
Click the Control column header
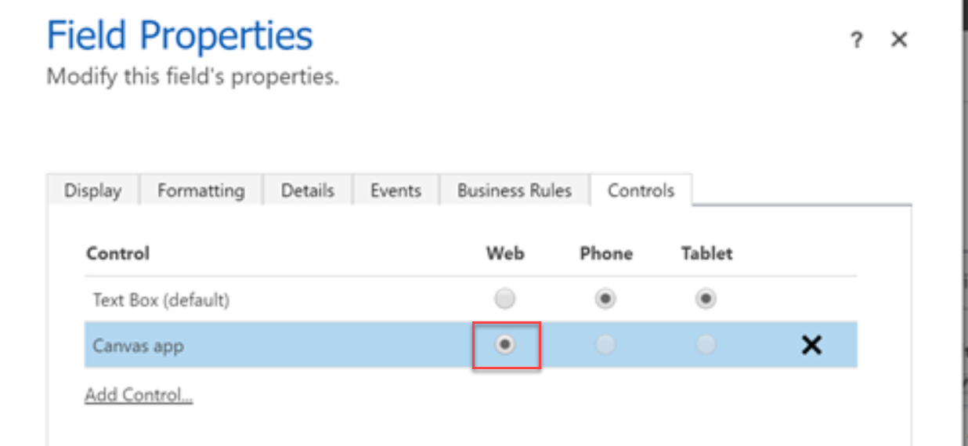coord(117,253)
